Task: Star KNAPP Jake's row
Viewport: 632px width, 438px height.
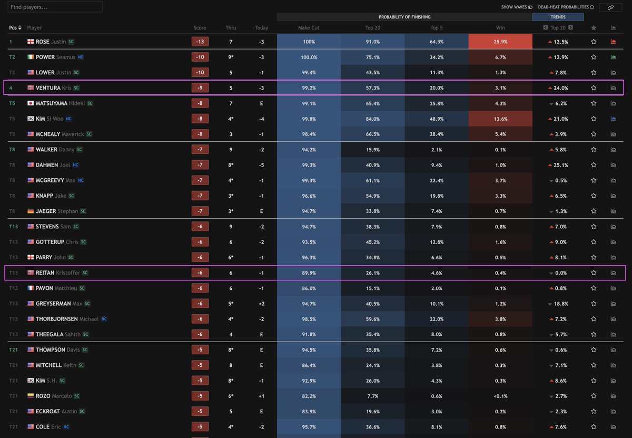Action: click(594, 196)
